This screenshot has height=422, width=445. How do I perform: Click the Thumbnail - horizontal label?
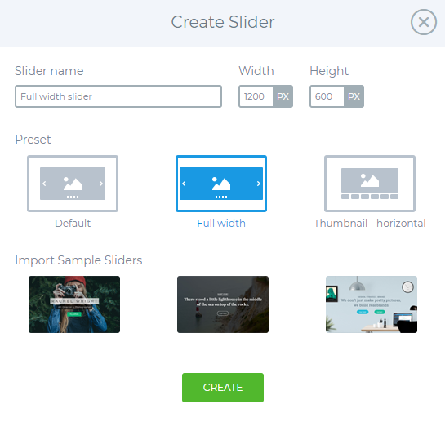click(x=370, y=224)
